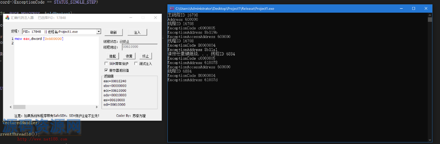Click the editor horizontal scrollbar thumb
Image resolution: width=440 pixels, height=144 pixels.
[x=19, y=107]
